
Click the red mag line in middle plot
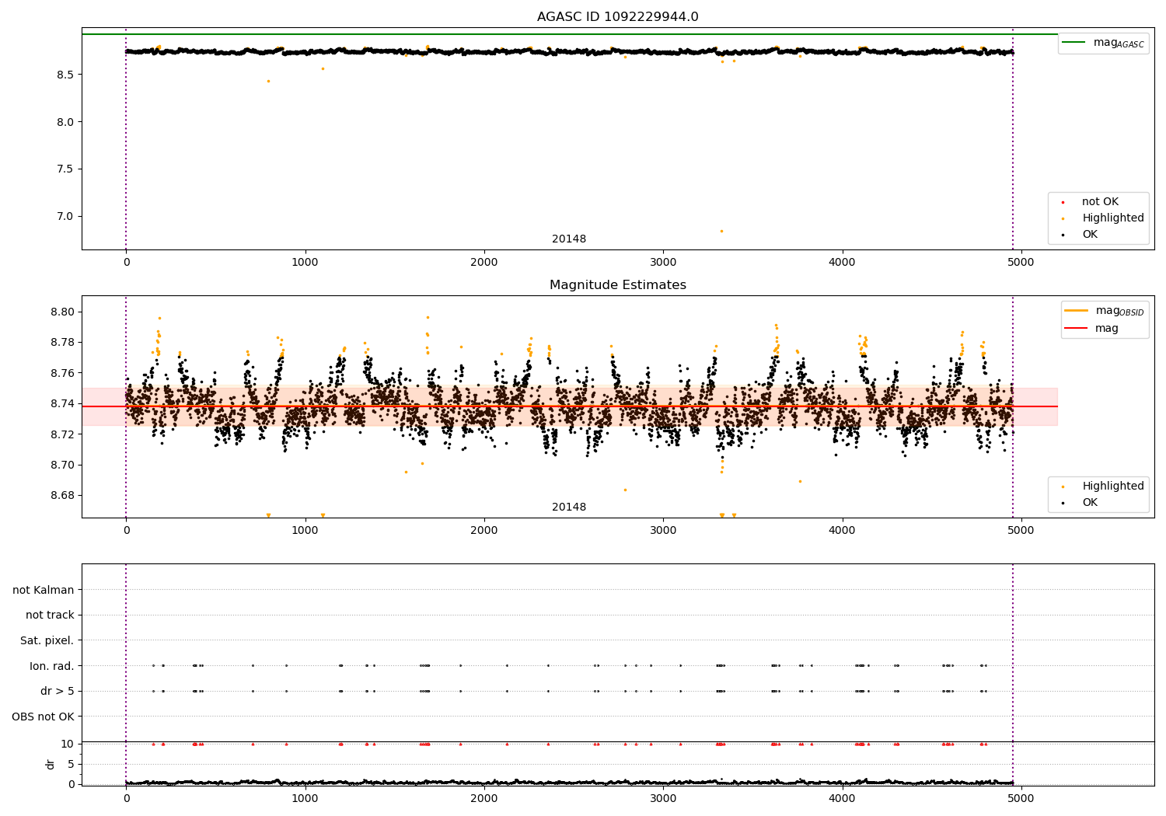(x=570, y=406)
